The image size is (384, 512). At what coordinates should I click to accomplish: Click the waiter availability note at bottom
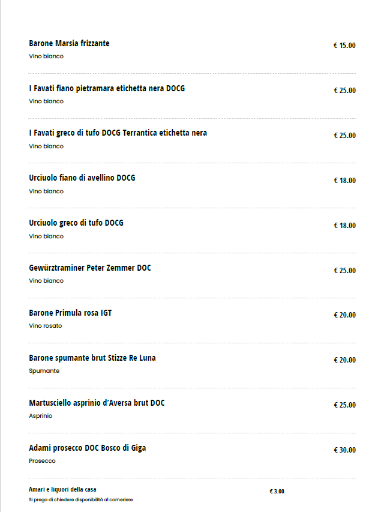click(x=81, y=499)
